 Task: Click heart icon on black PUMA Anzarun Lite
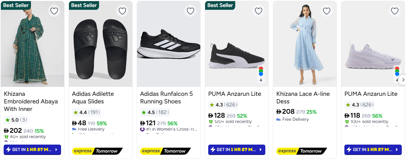point(259,11)
